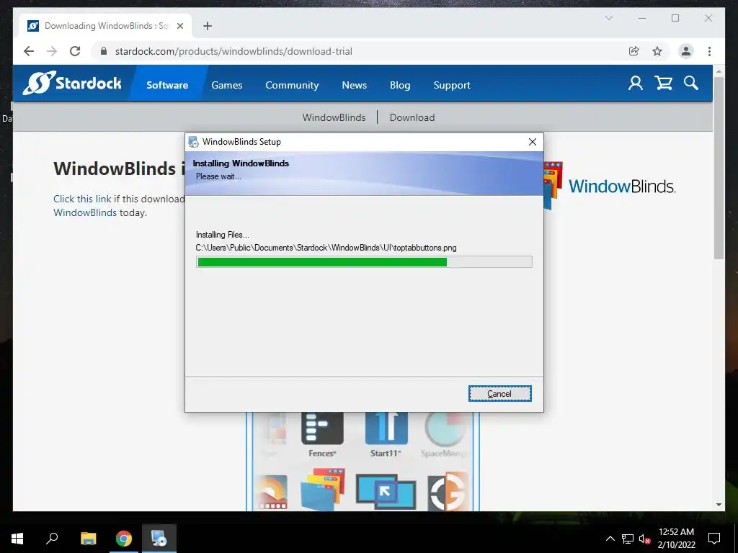Reload the page with Chrome's refresh icon
Screen dimensions: 738x553
(x=75, y=51)
